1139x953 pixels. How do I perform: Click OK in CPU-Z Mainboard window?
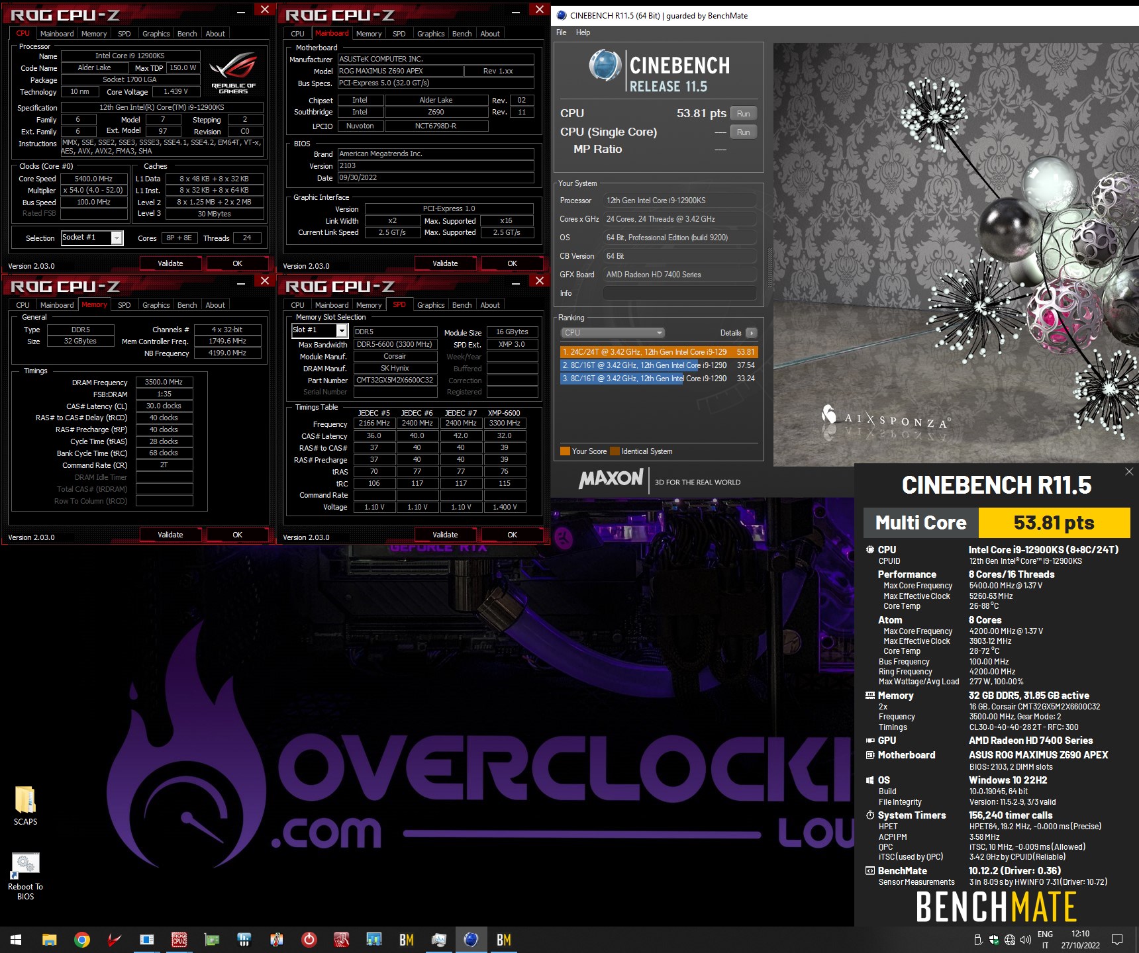(512, 263)
